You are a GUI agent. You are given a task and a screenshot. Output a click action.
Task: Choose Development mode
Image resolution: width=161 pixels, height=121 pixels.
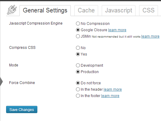click(78, 66)
